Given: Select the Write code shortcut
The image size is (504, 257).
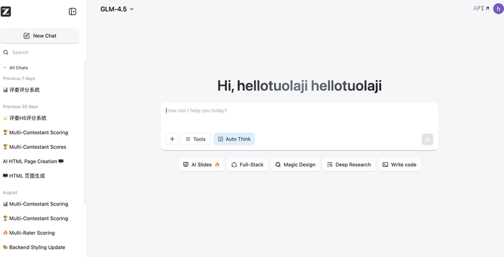Looking at the screenshot, I should pos(399,164).
